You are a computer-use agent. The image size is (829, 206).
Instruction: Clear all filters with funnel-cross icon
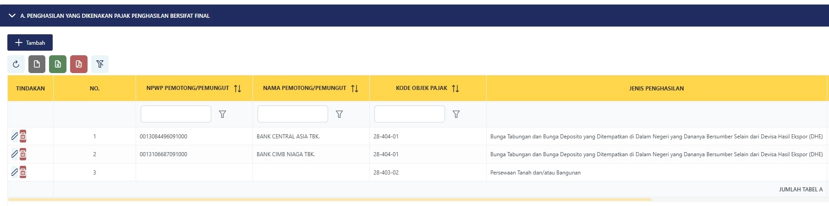[100, 64]
